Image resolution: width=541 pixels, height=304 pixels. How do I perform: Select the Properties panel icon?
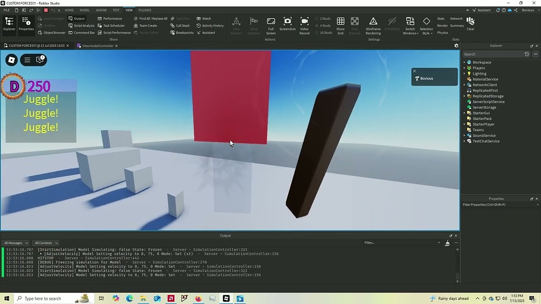[x=26, y=22]
